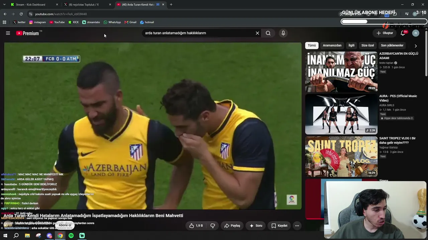Start voice search with the microphone icon
The width and height of the screenshot is (428, 240).
[283, 33]
